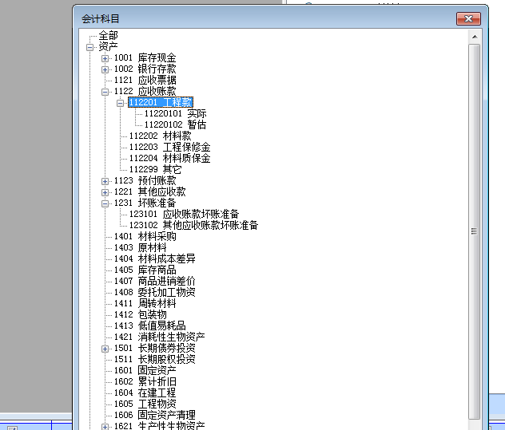Viewport: 505px width, 430px height.
Task: Select account 1604 在建工程
Action: 145,393
